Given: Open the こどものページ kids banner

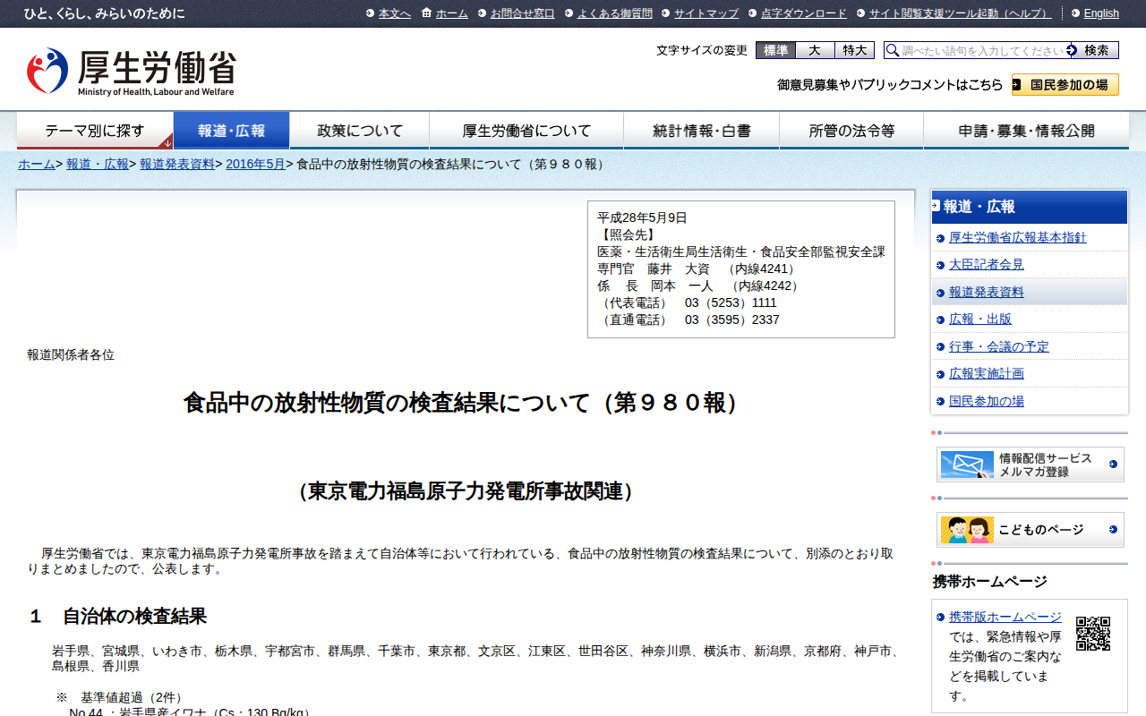Looking at the screenshot, I should 1030,530.
